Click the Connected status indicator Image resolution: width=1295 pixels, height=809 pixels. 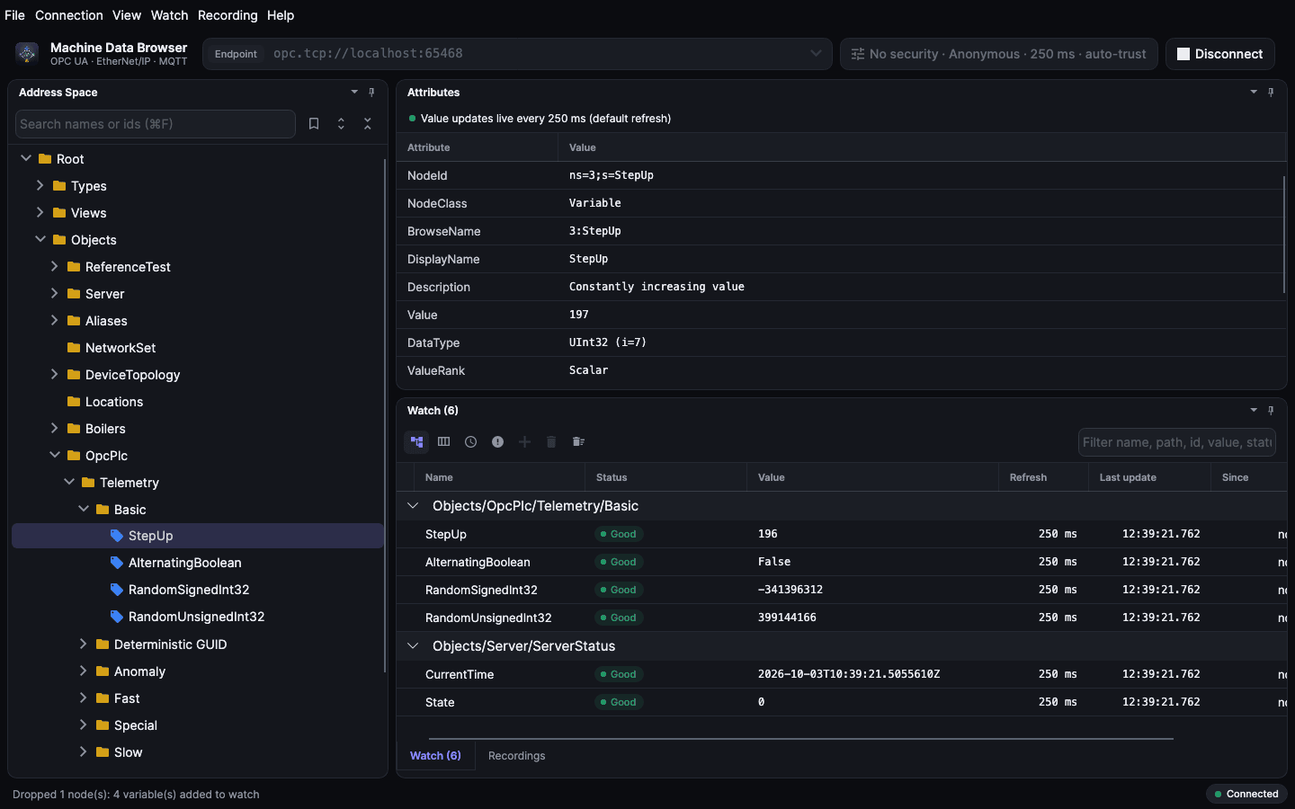tap(1246, 794)
